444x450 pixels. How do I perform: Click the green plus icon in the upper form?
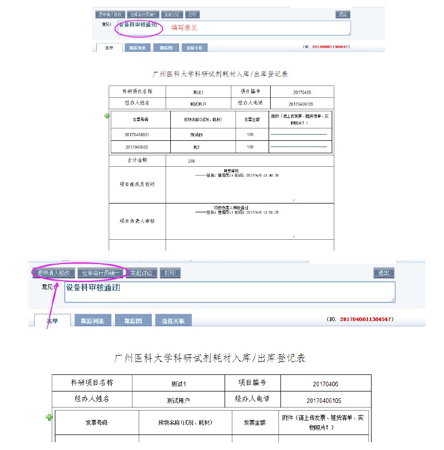pyautogui.click(x=107, y=116)
